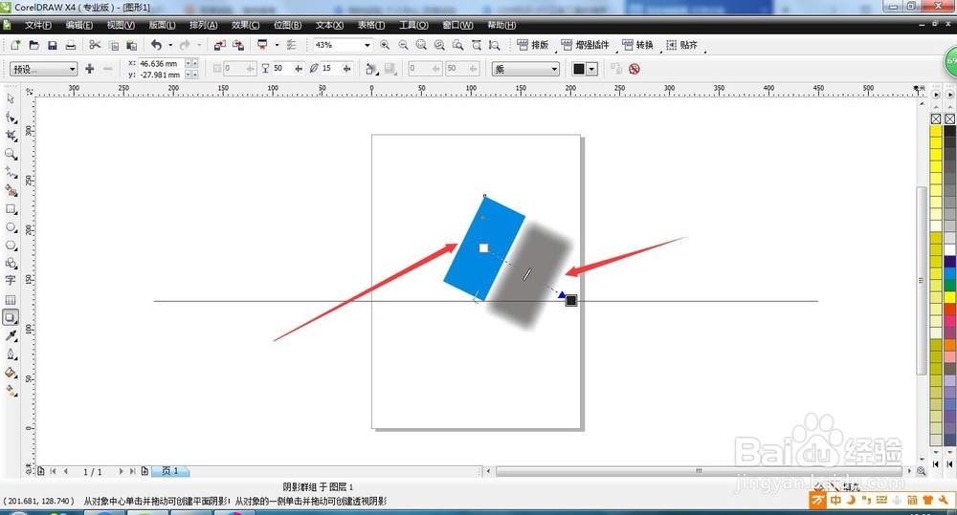The height and width of the screenshot is (515, 957).
Task: Click the y offset field -27.981 mm
Action: click(x=161, y=75)
